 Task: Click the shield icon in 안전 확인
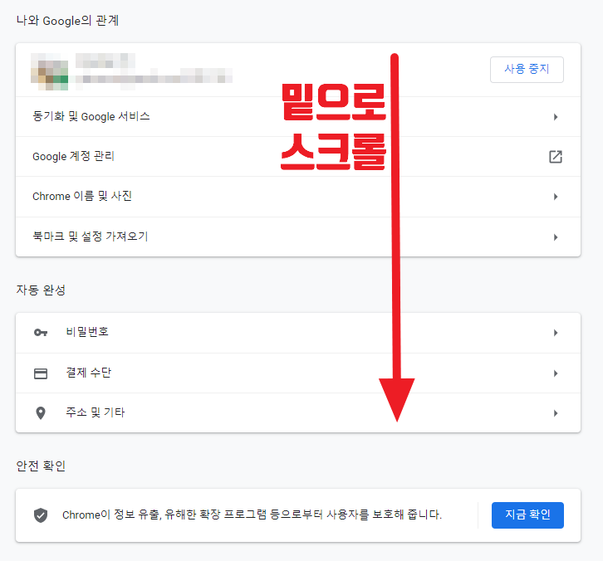(41, 515)
